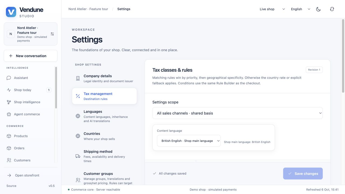Go to the Shipping method settings
The height and width of the screenshot is (194, 345).
click(x=104, y=156)
